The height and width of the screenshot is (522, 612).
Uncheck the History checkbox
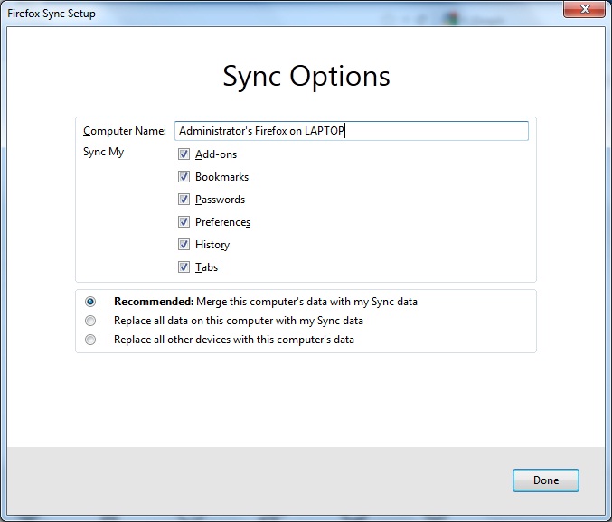tap(184, 245)
